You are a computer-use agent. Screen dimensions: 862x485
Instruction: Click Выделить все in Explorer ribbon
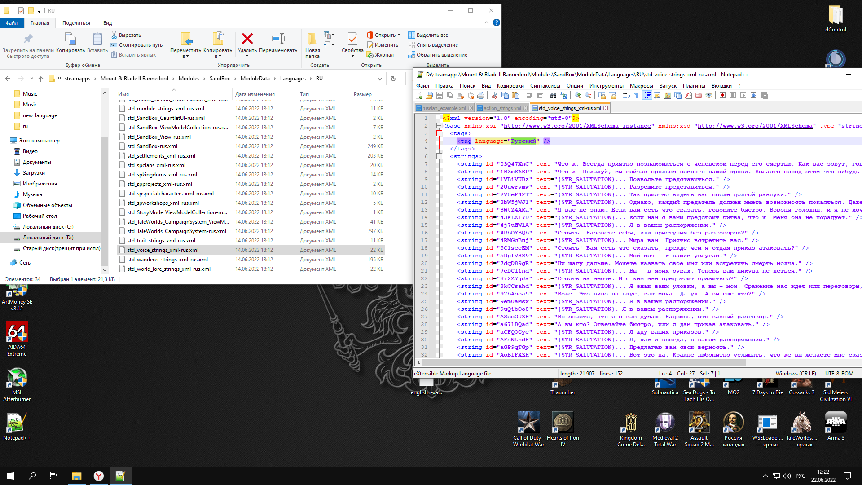pos(428,35)
